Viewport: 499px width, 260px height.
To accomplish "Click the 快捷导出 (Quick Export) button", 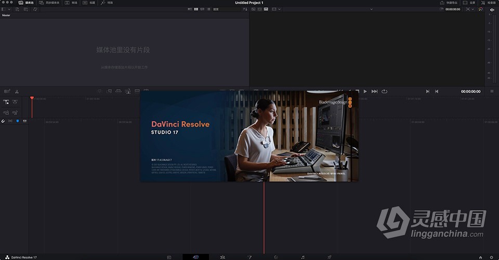I will (449, 3).
